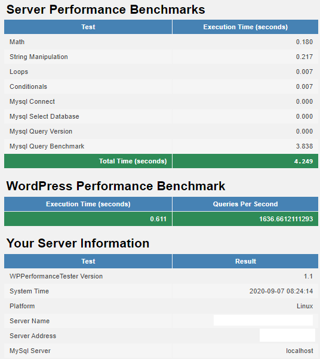Select the 'String Manipulation' row label
The width and height of the screenshot is (320, 359).
coord(39,57)
